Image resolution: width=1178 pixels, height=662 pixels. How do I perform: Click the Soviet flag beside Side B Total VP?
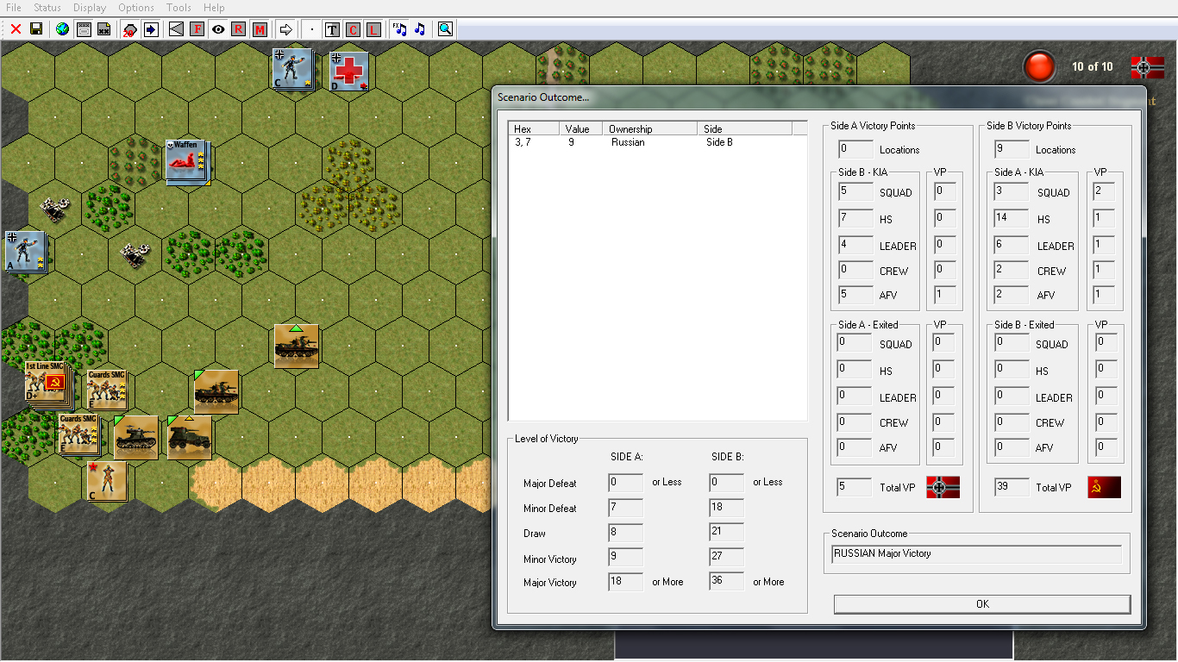pos(1104,487)
